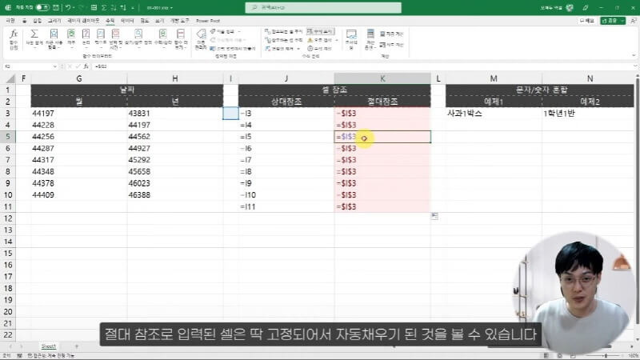Image resolution: width=640 pixels, height=360 pixels.
Task: Expand the Name Box dropdown arrow
Action: pyautogui.click(x=54, y=66)
